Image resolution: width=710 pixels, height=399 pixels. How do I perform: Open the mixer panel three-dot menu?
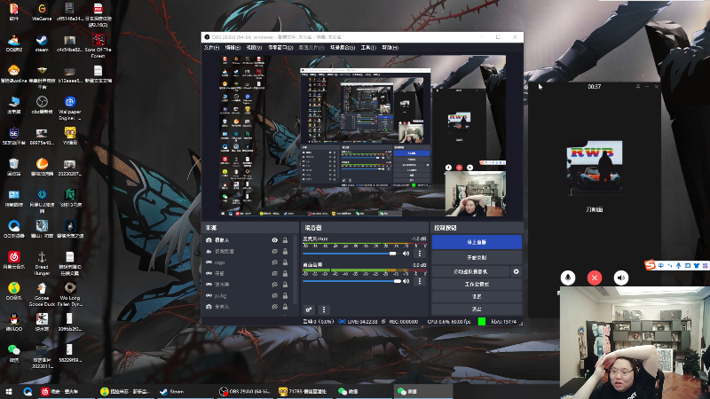(323, 309)
